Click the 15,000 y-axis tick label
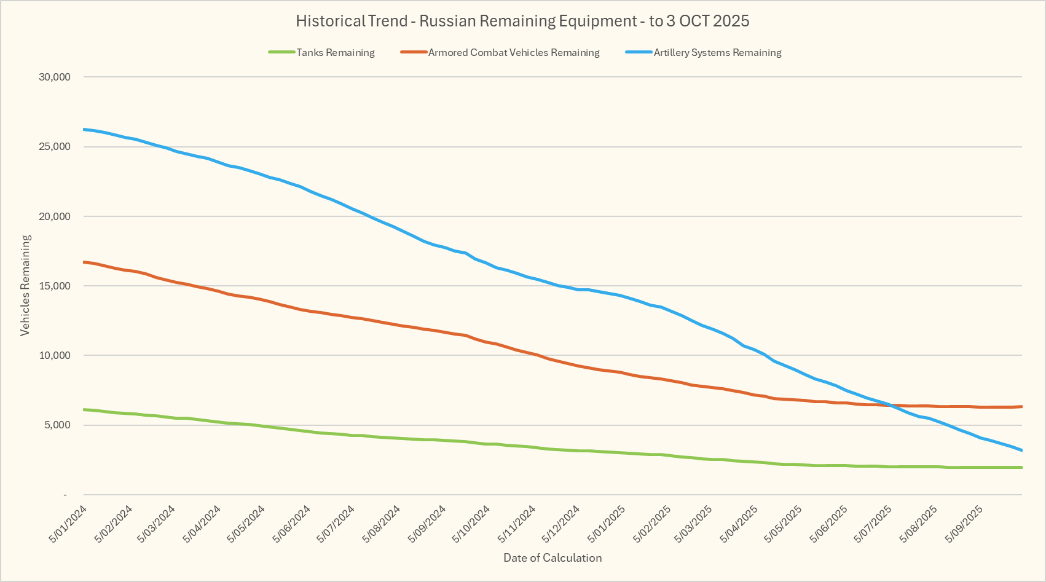The image size is (1046, 582). point(55,286)
